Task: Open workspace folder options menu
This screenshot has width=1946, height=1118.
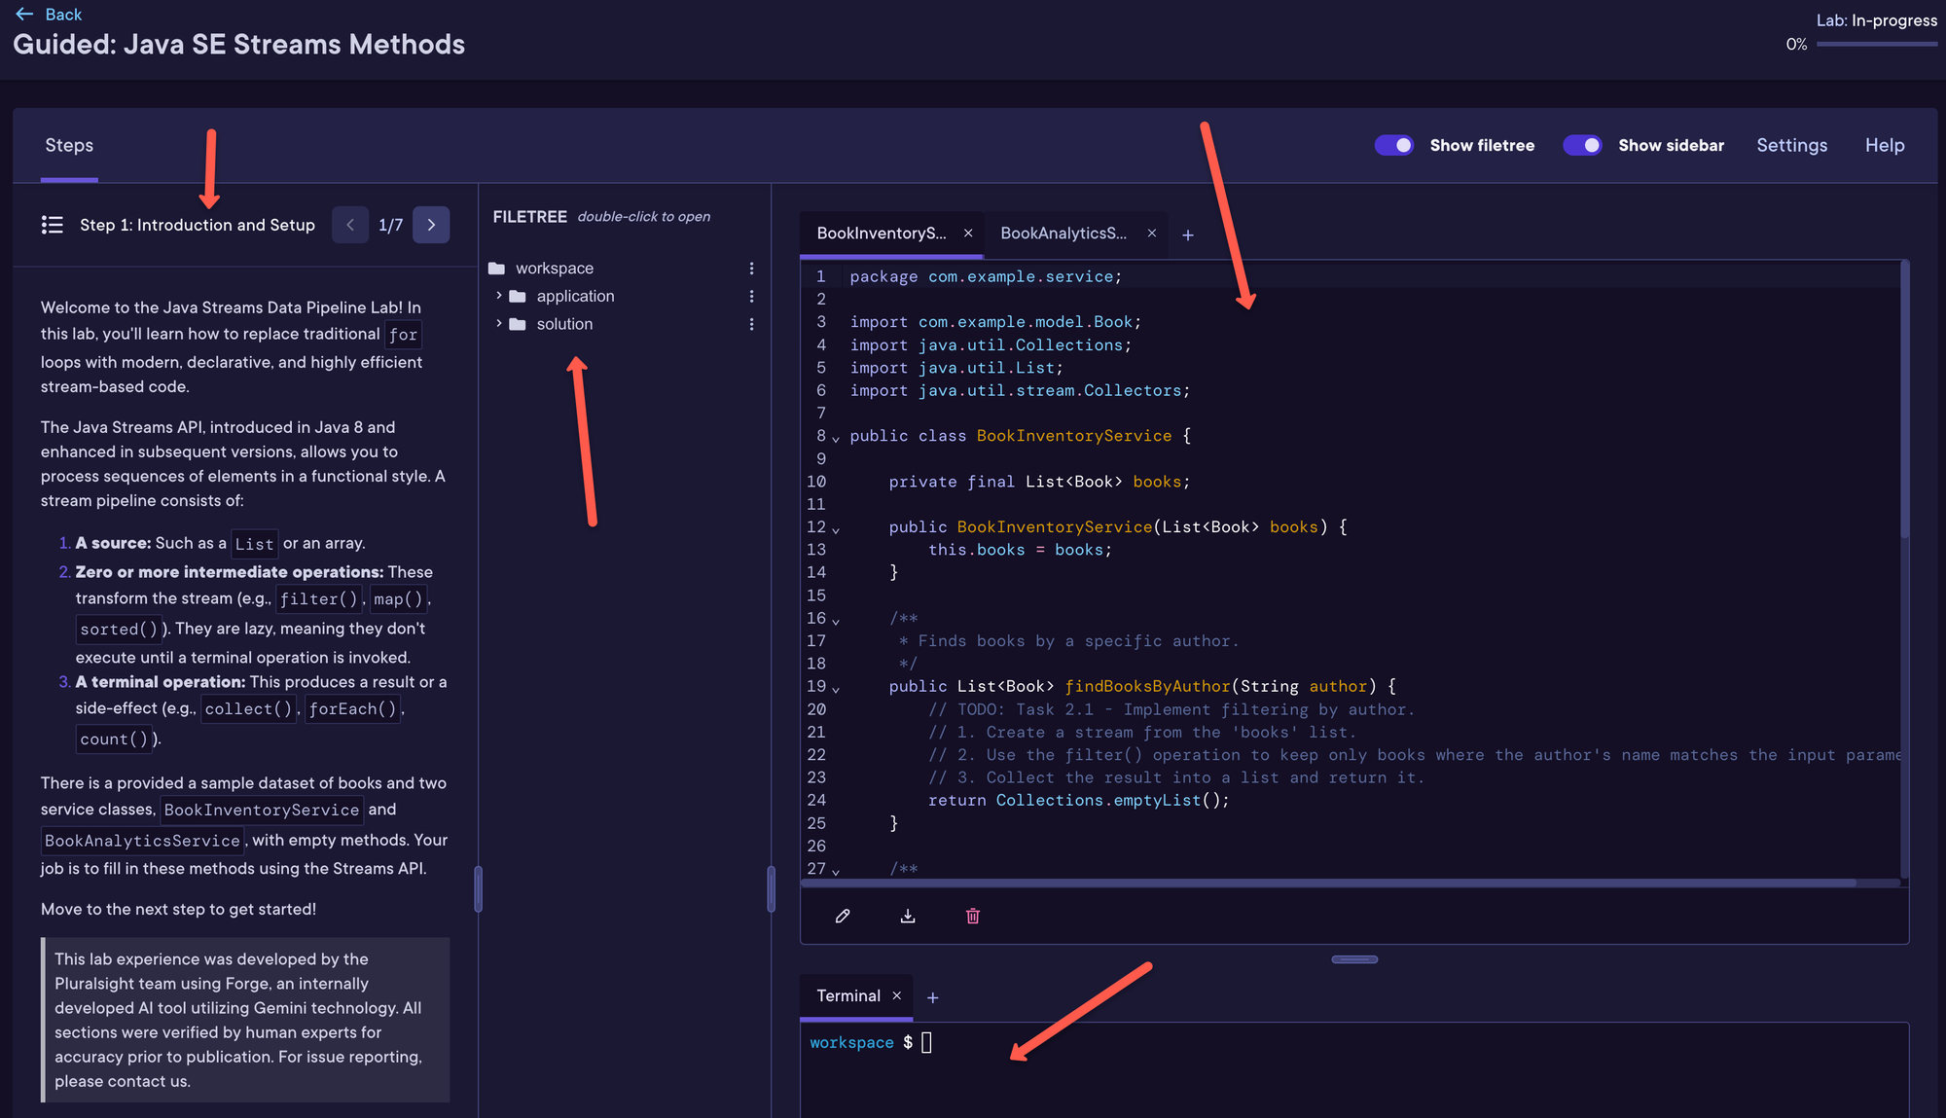Action: coord(751,269)
